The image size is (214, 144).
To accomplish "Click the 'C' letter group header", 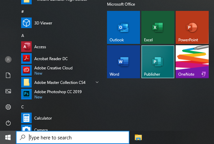I will [22, 107].
